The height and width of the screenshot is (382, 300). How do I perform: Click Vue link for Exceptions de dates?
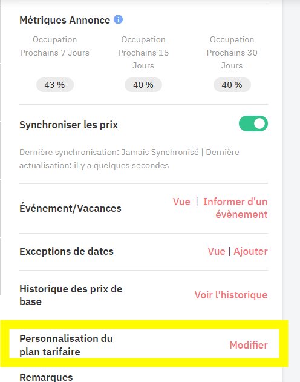click(217, 251)
